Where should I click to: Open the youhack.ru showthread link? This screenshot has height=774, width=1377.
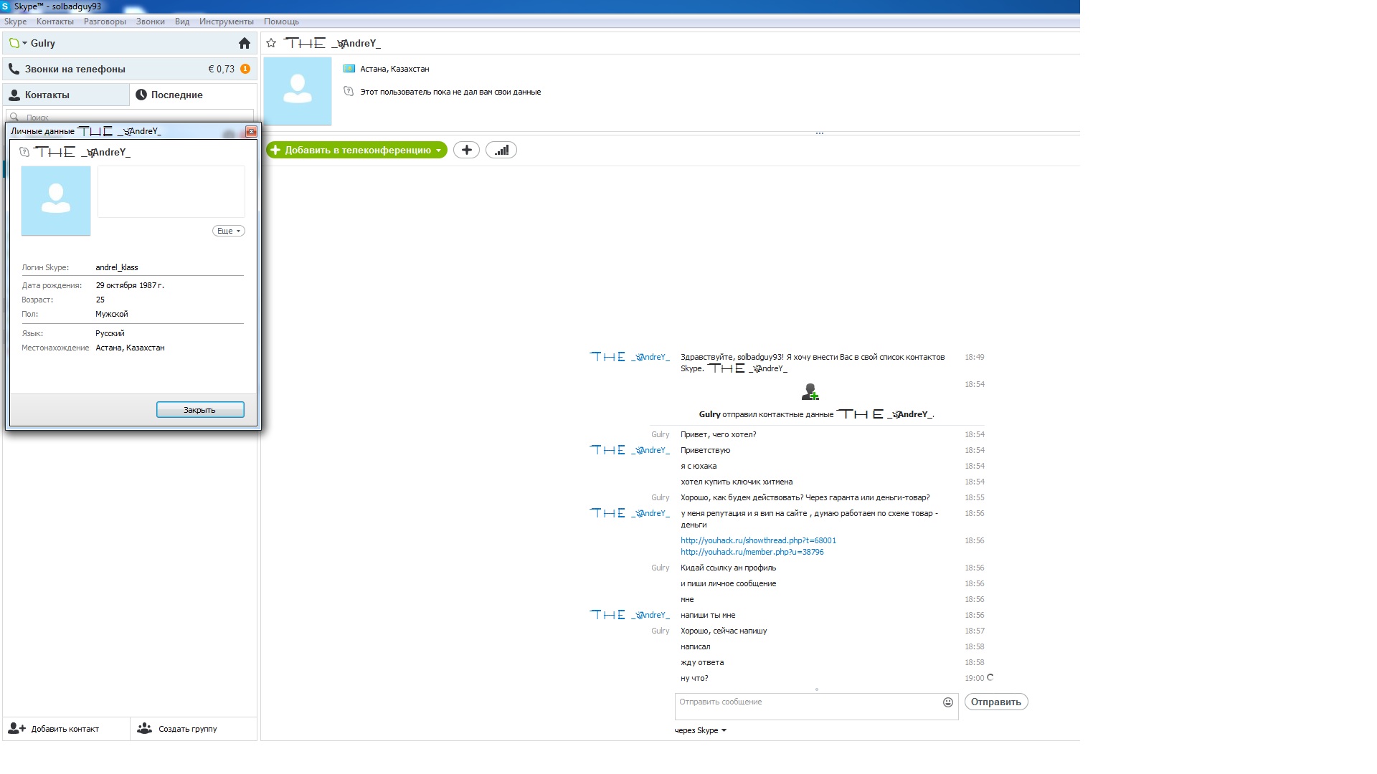758,540
